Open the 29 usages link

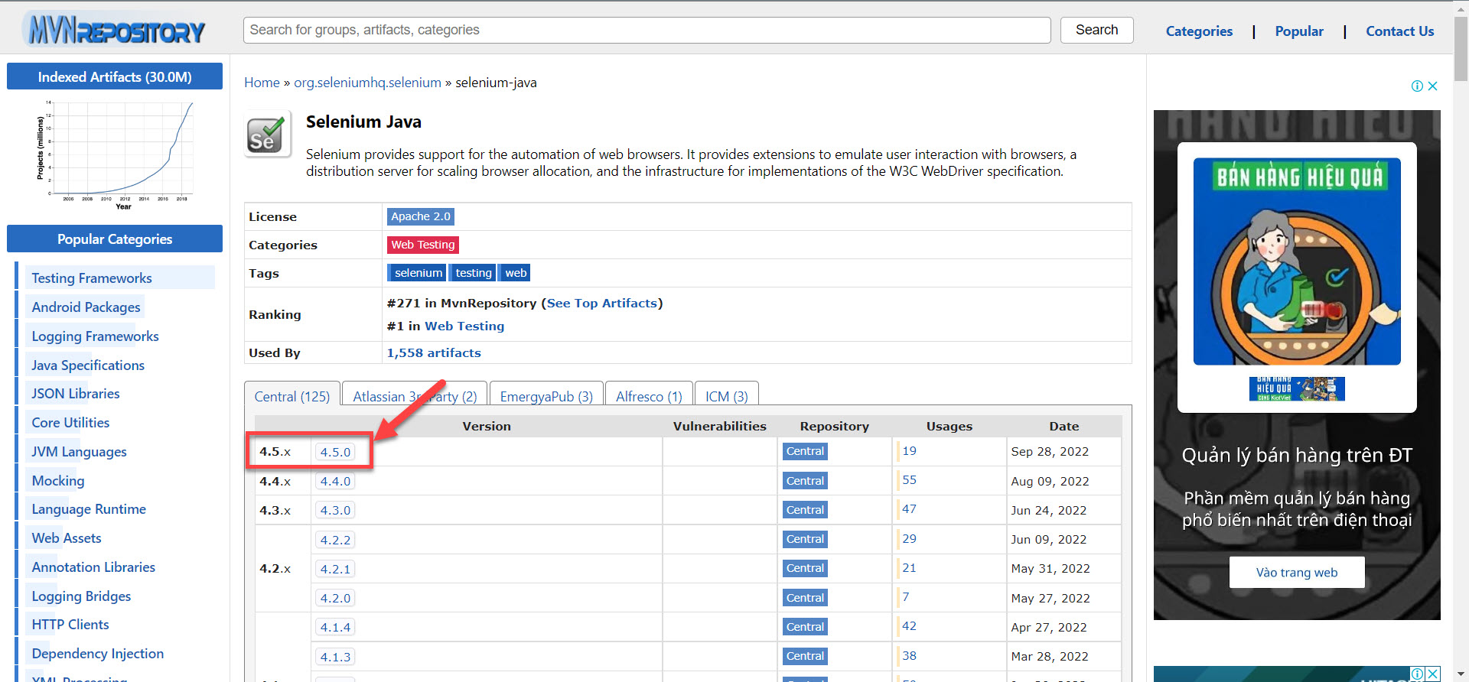point(909,539)
